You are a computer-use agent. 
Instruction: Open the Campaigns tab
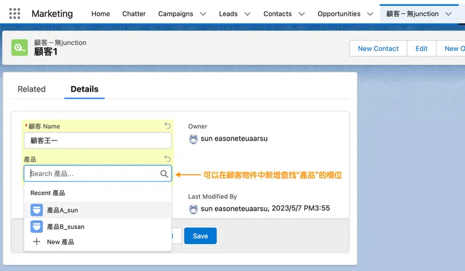(x=175, y=14)
